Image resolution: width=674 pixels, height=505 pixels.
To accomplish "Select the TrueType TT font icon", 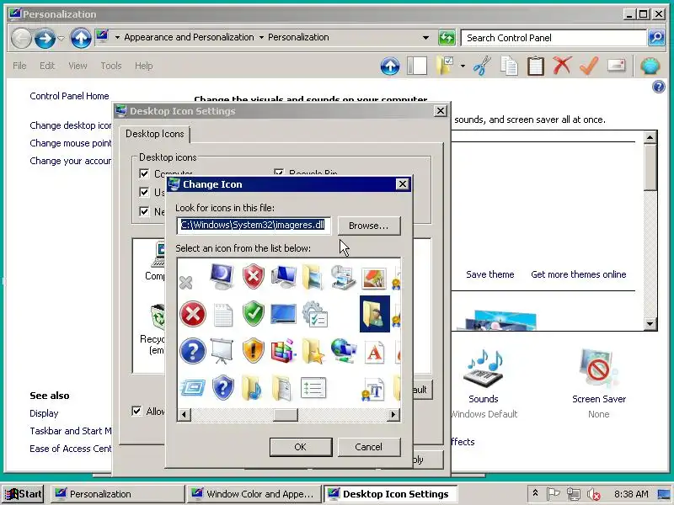I will tap(372, 389).
